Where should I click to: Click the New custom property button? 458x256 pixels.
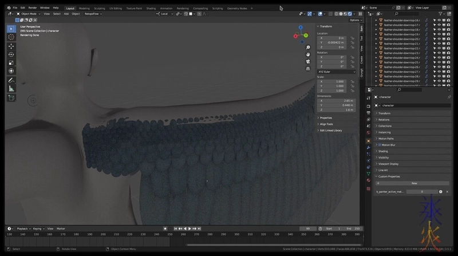tap(414, 183)
